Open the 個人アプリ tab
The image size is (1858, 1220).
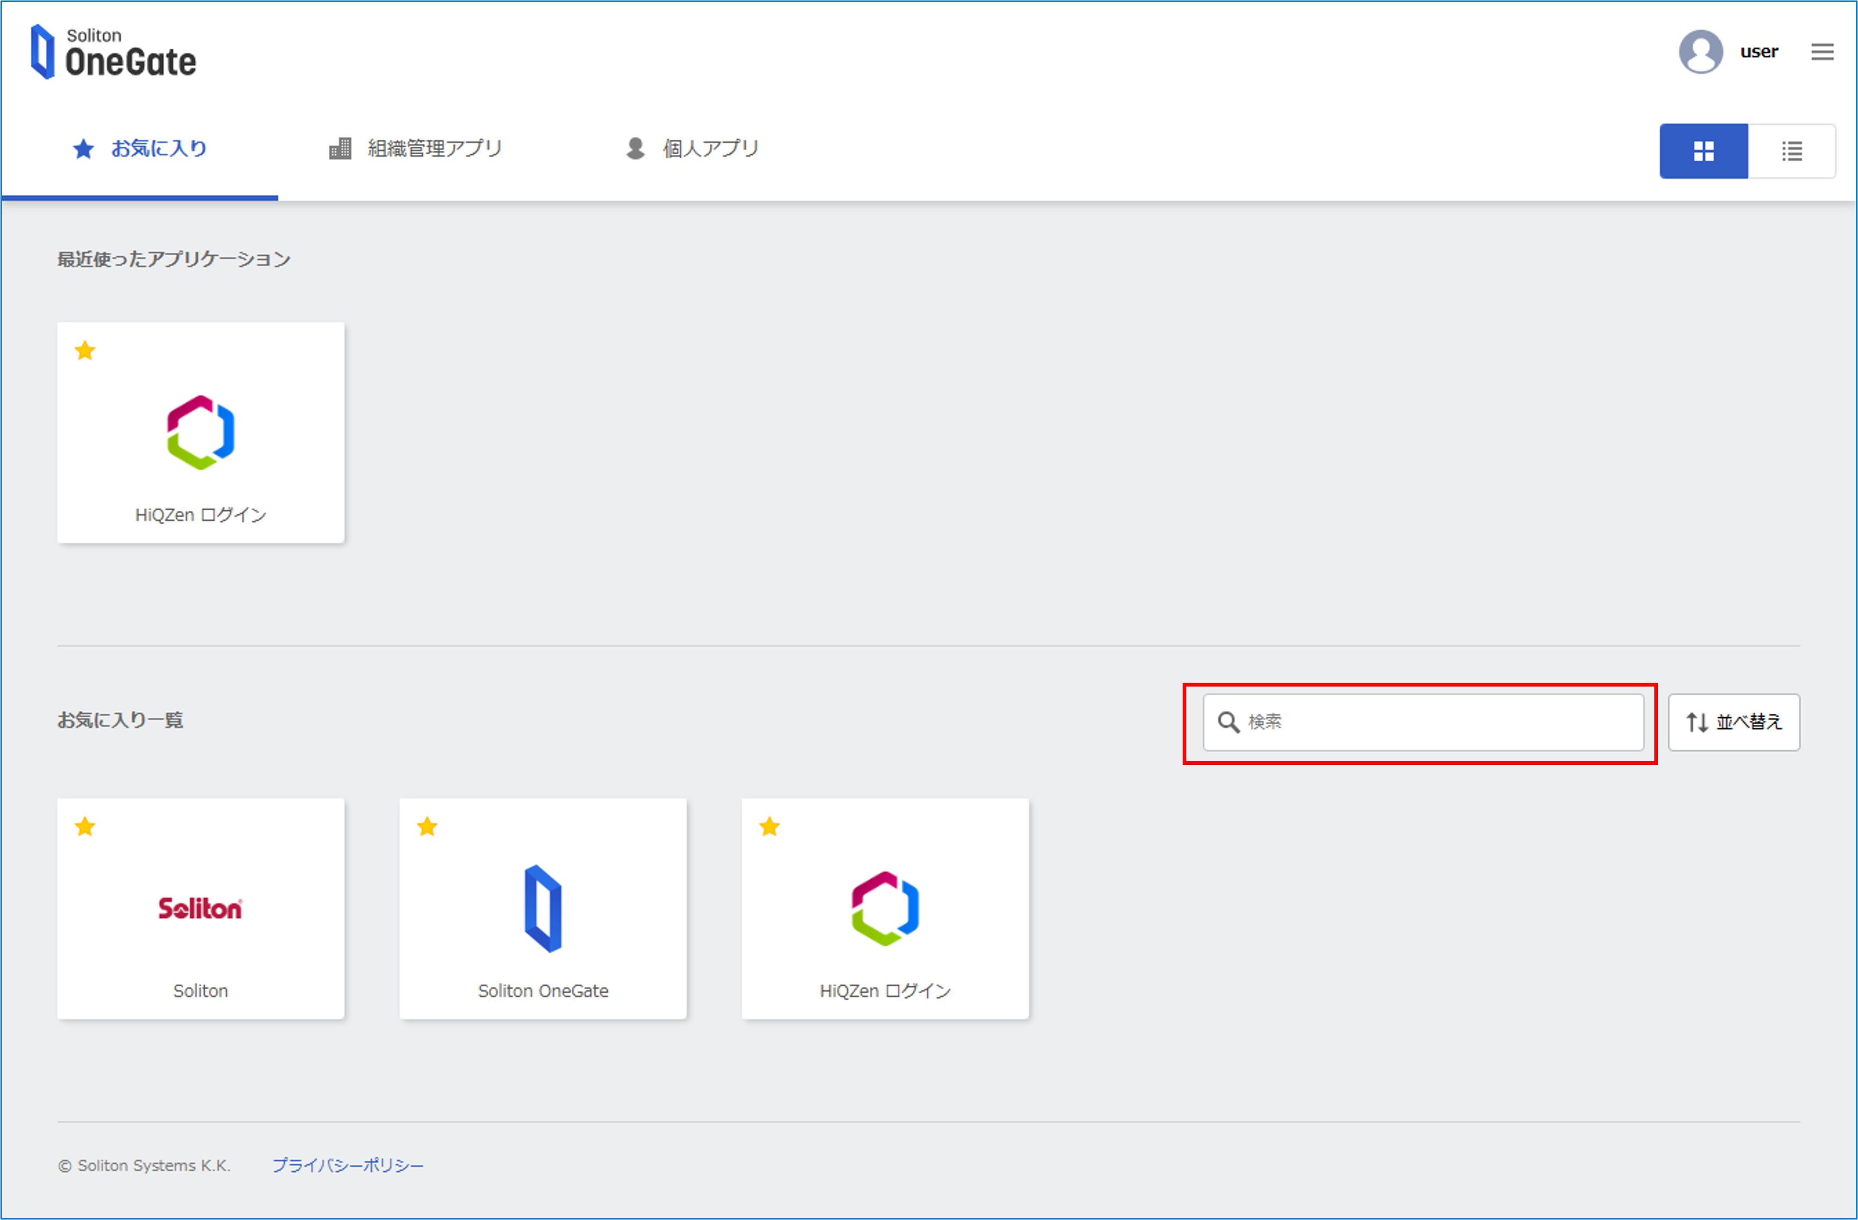click(x=693, y=148)
